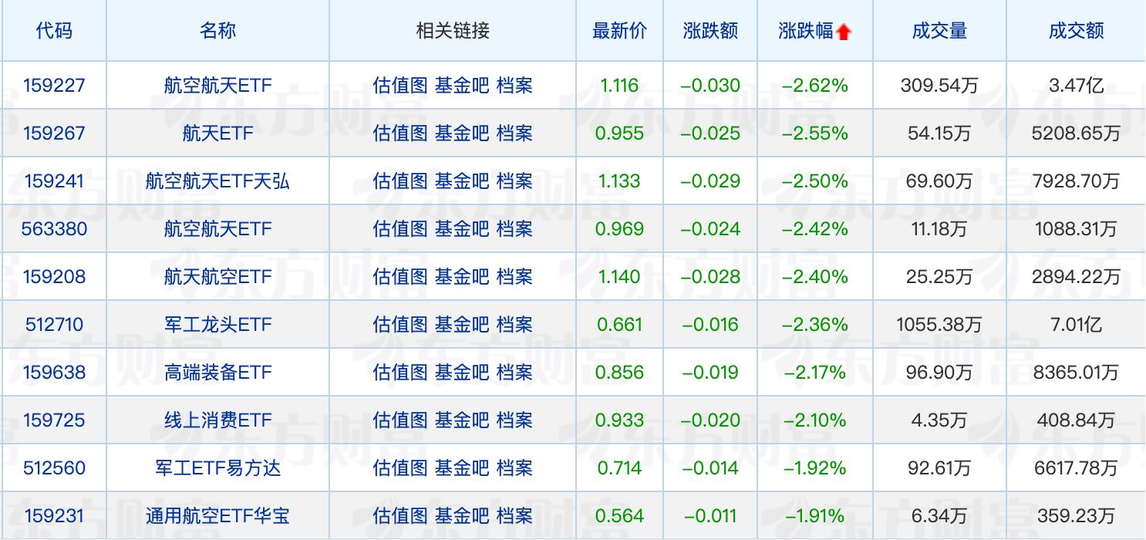The image size is (1146, 540).
Task: Click fund code 159231
Action: click(54, 516)
